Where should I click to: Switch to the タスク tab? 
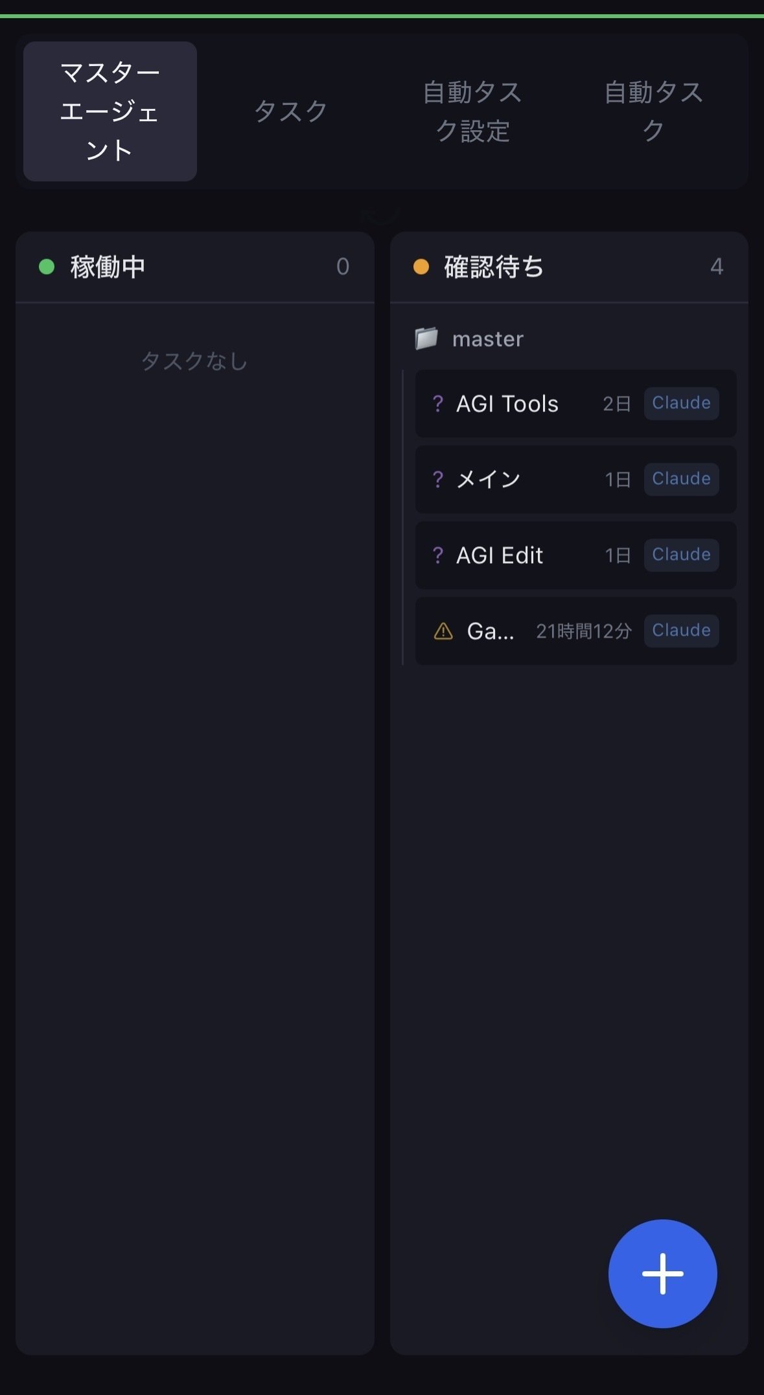[x=291, y=111]
